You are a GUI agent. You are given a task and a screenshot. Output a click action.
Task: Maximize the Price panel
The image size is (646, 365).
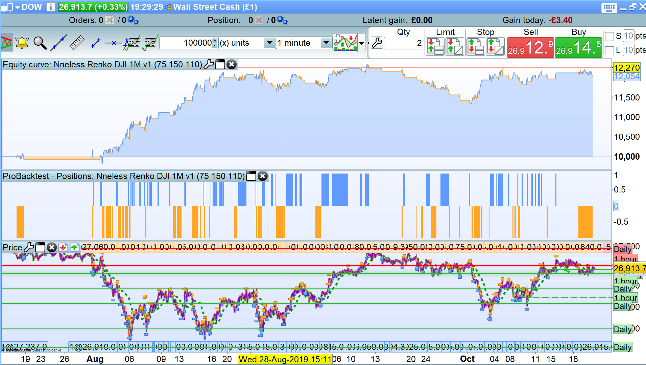(40, 247)
